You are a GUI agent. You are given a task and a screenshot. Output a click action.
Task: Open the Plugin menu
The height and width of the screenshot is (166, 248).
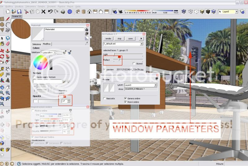coord(70,6)
